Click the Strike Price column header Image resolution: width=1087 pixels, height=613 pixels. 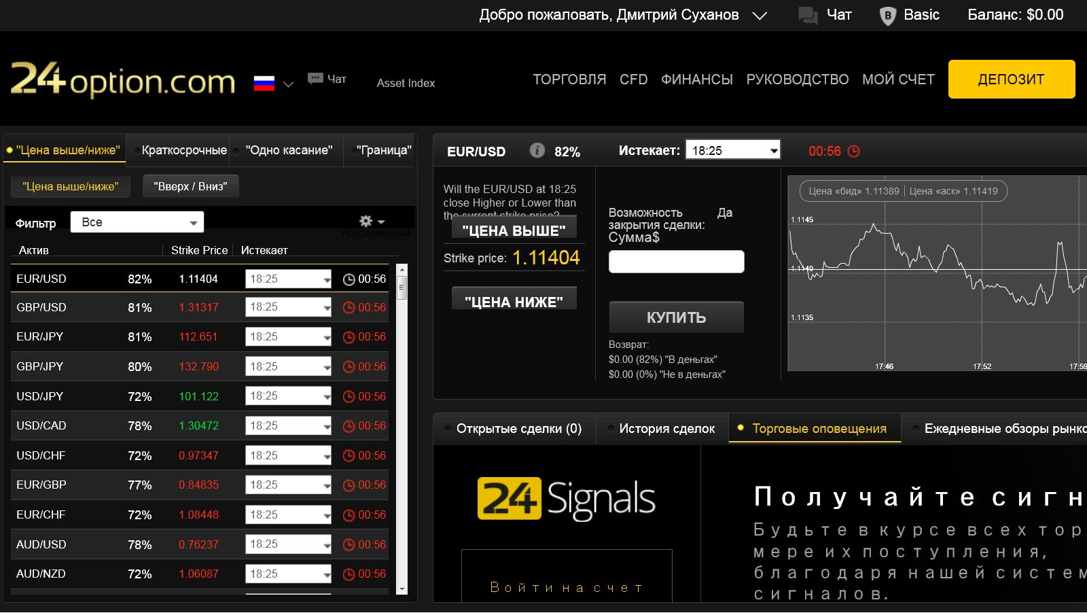pos(199,250)
